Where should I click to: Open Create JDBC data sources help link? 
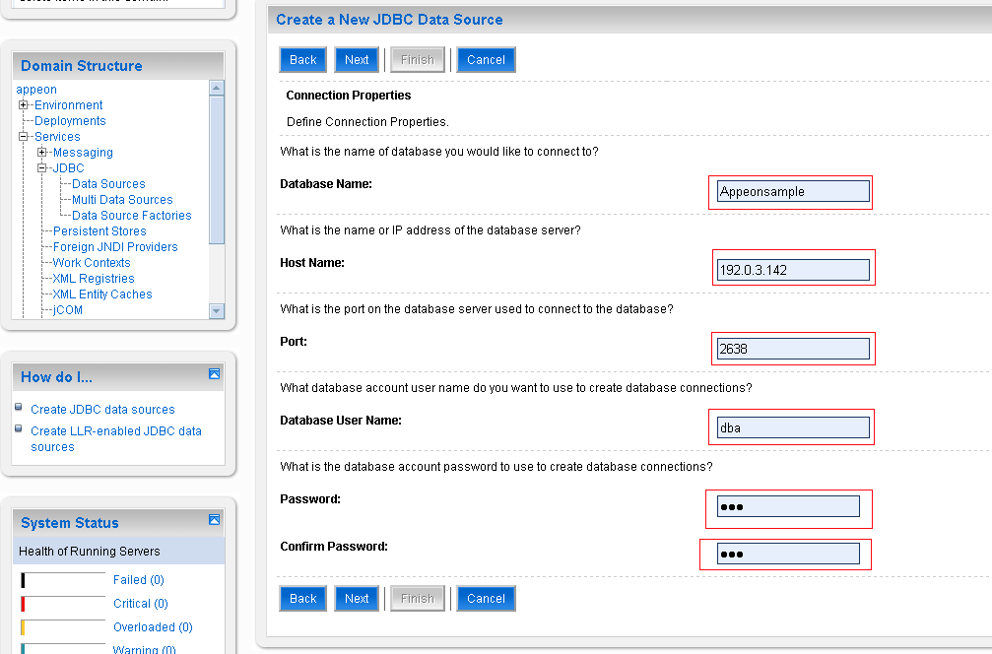(102, 410)
